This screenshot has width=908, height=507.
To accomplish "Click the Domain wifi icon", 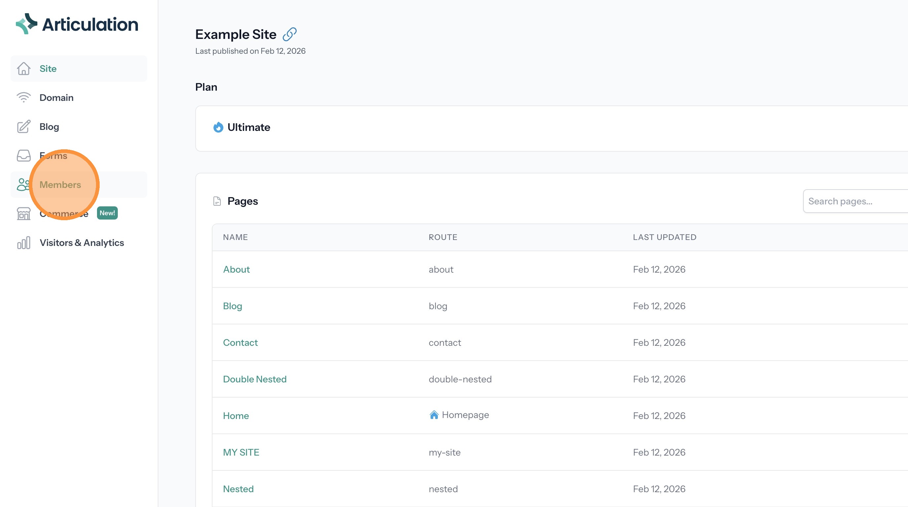I will coord(24,98).
